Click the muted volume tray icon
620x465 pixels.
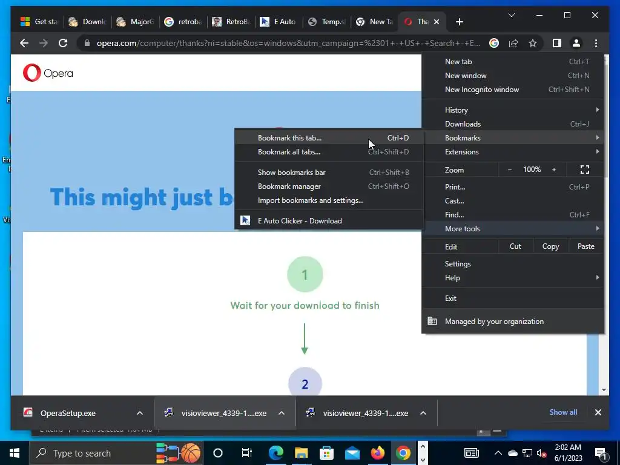click(542, 453)
